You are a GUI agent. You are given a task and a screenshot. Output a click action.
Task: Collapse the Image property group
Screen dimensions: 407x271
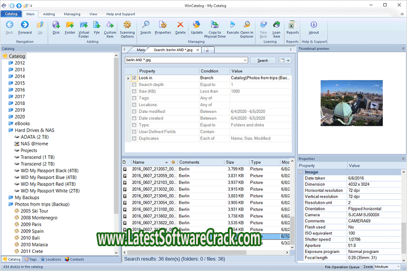[301, 172]
